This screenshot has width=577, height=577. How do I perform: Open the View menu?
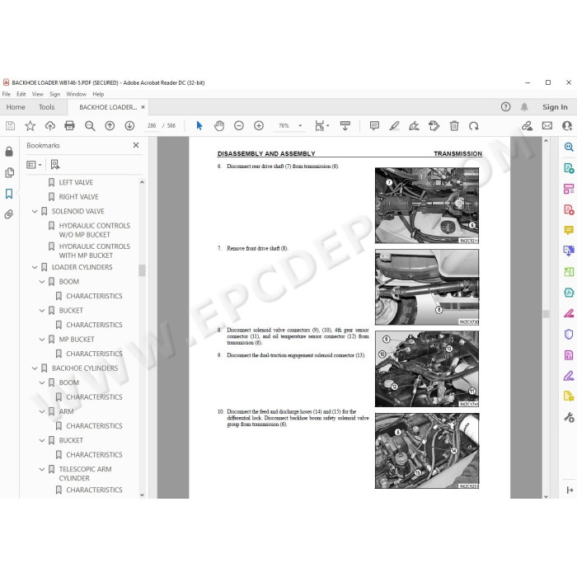[38, 94]
